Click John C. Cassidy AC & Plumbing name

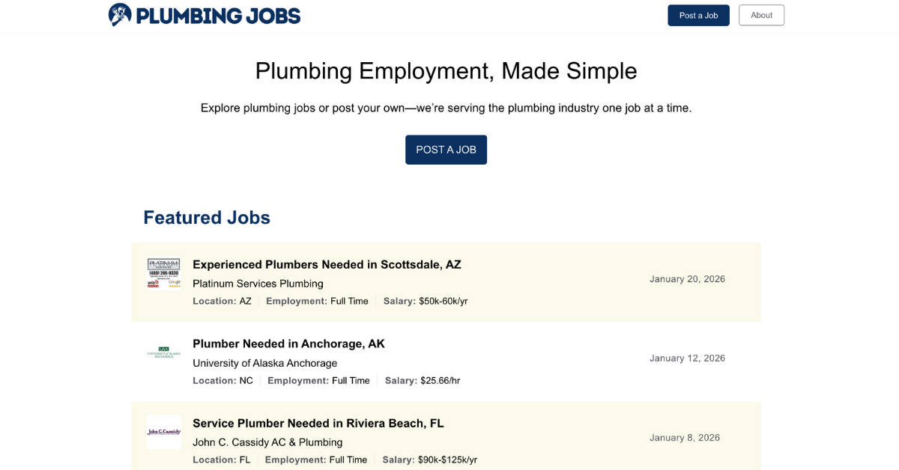click(x=267, y=442)
